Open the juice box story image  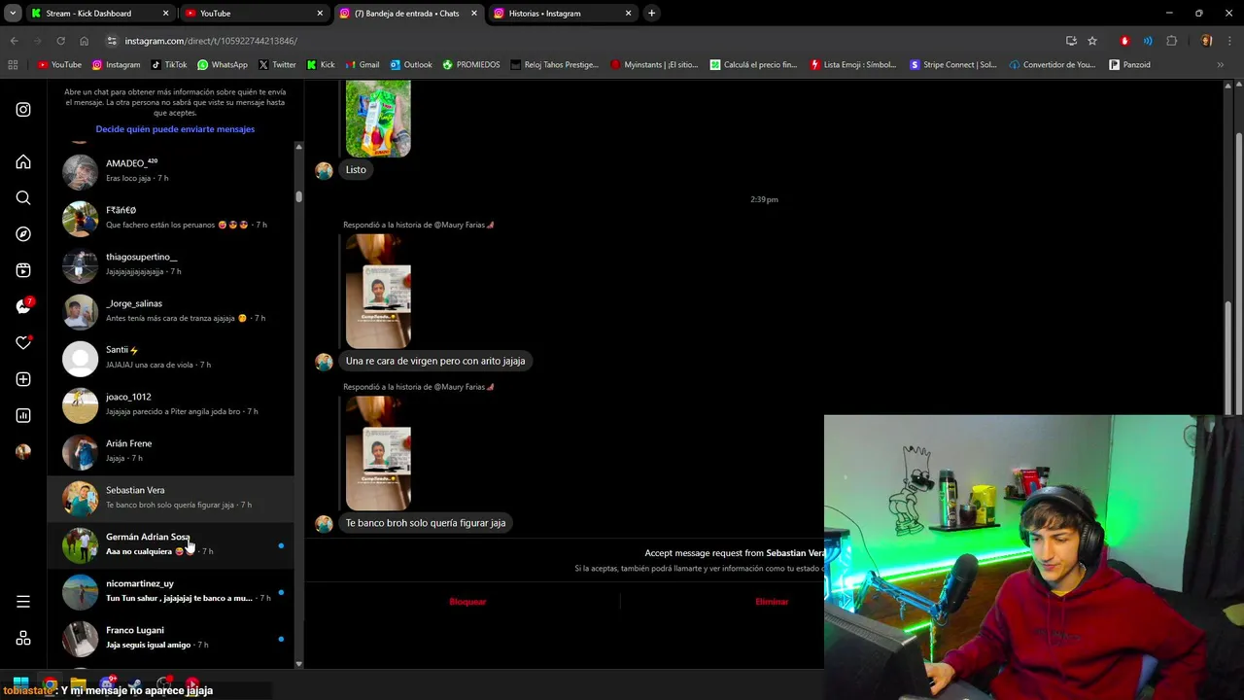(378, 119)
